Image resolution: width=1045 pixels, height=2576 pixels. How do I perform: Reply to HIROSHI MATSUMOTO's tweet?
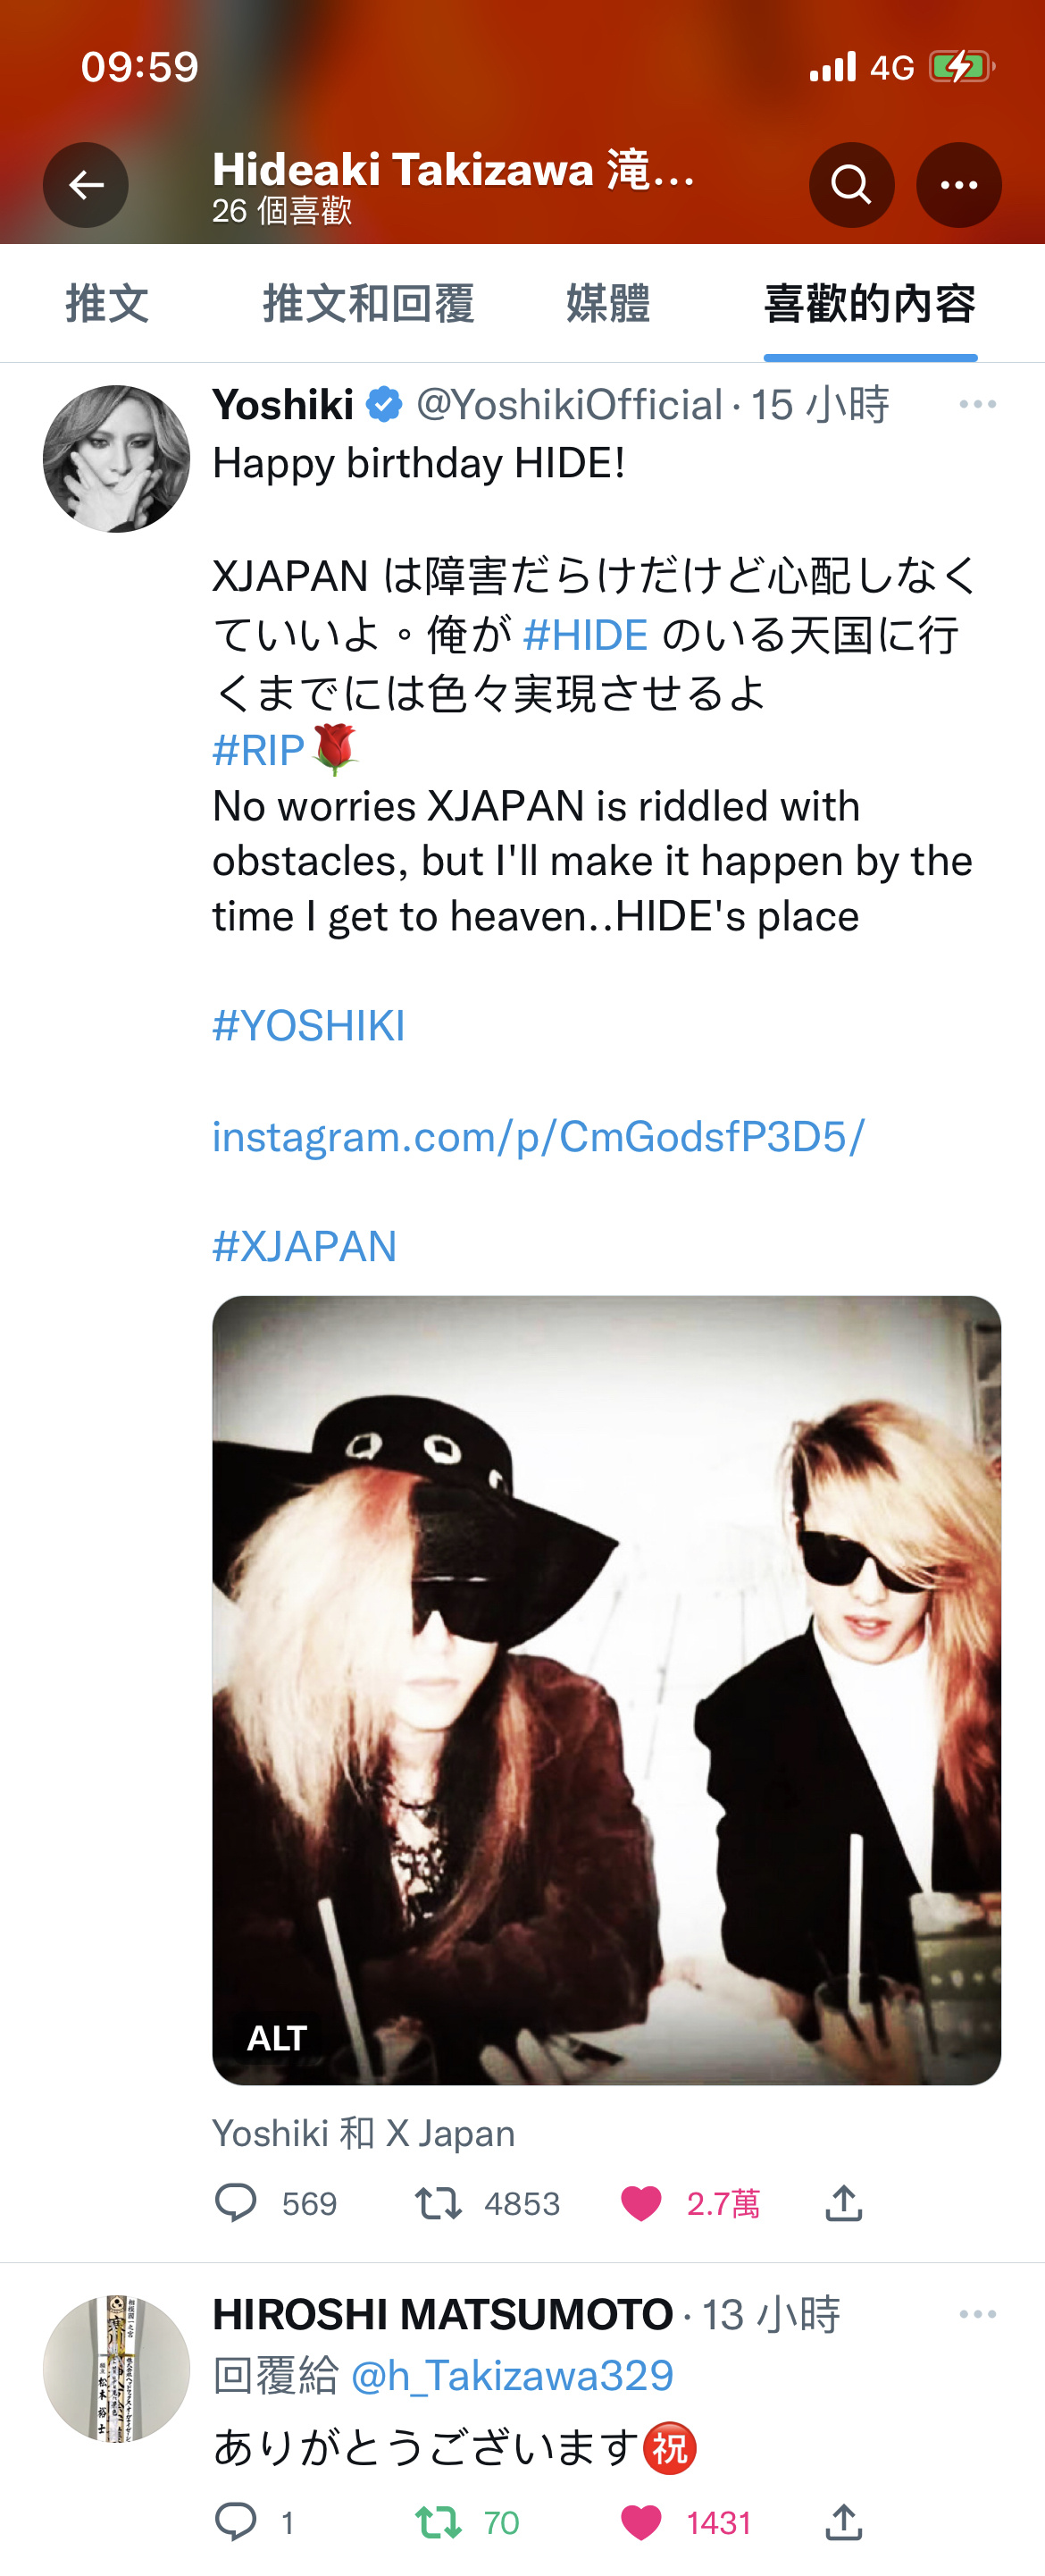[237, 2522]
